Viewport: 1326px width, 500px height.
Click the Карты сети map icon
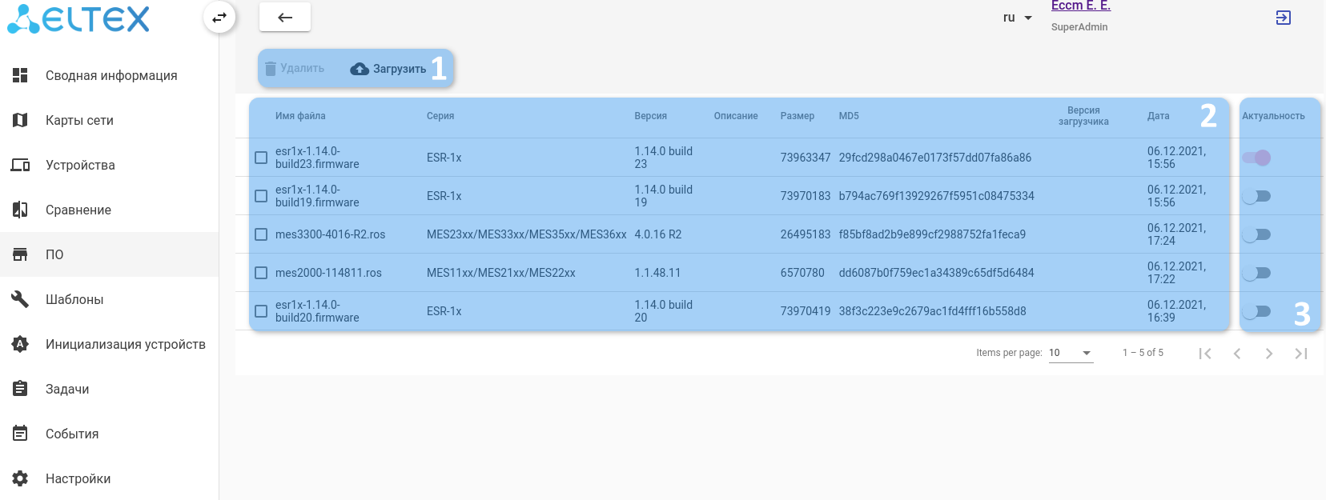[20, 120]
